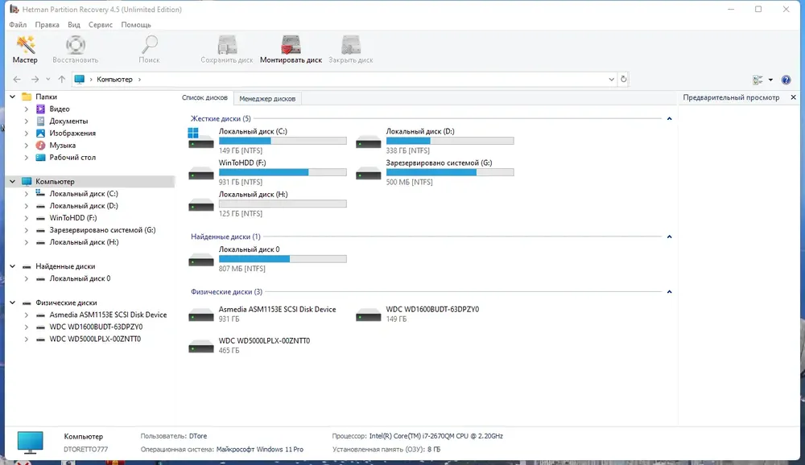This screenshot has height=465, width=805.
Task: Select Рабочий стол in folder tree
Action: pos(72,158)
